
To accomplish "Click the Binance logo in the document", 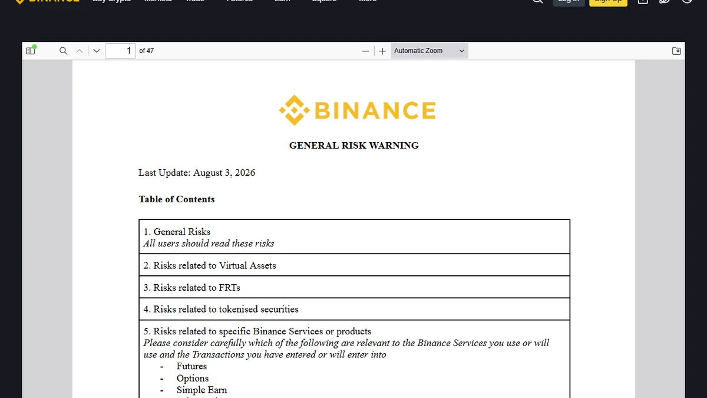I will [357, 110].
